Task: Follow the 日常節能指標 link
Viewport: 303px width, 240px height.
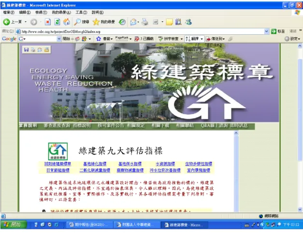Action: pyautogui.click(x=58, y=170)
